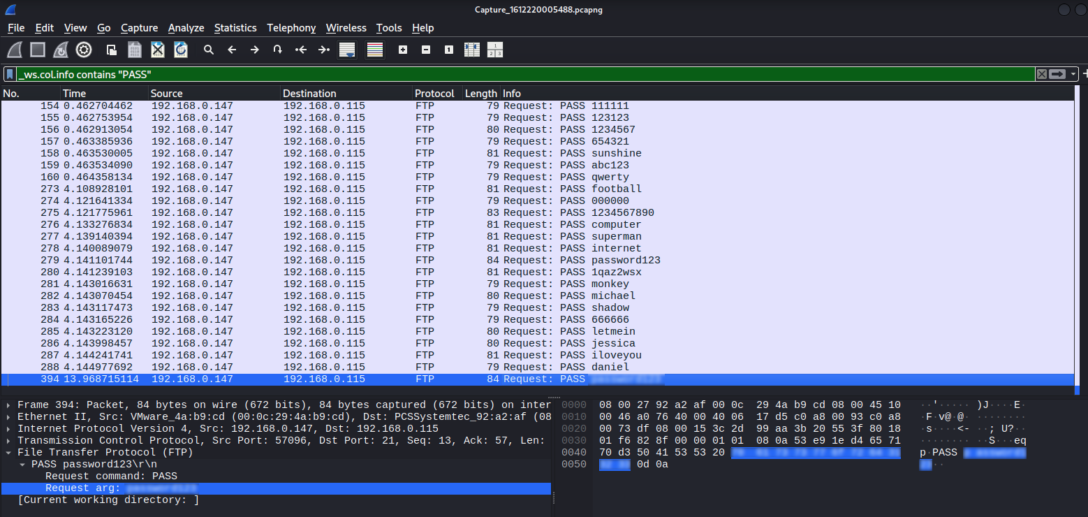This screenshot has height=517, width=1088.
Task: Expand Transmission Control Protocol layer
Action: (x=8, y=441)
